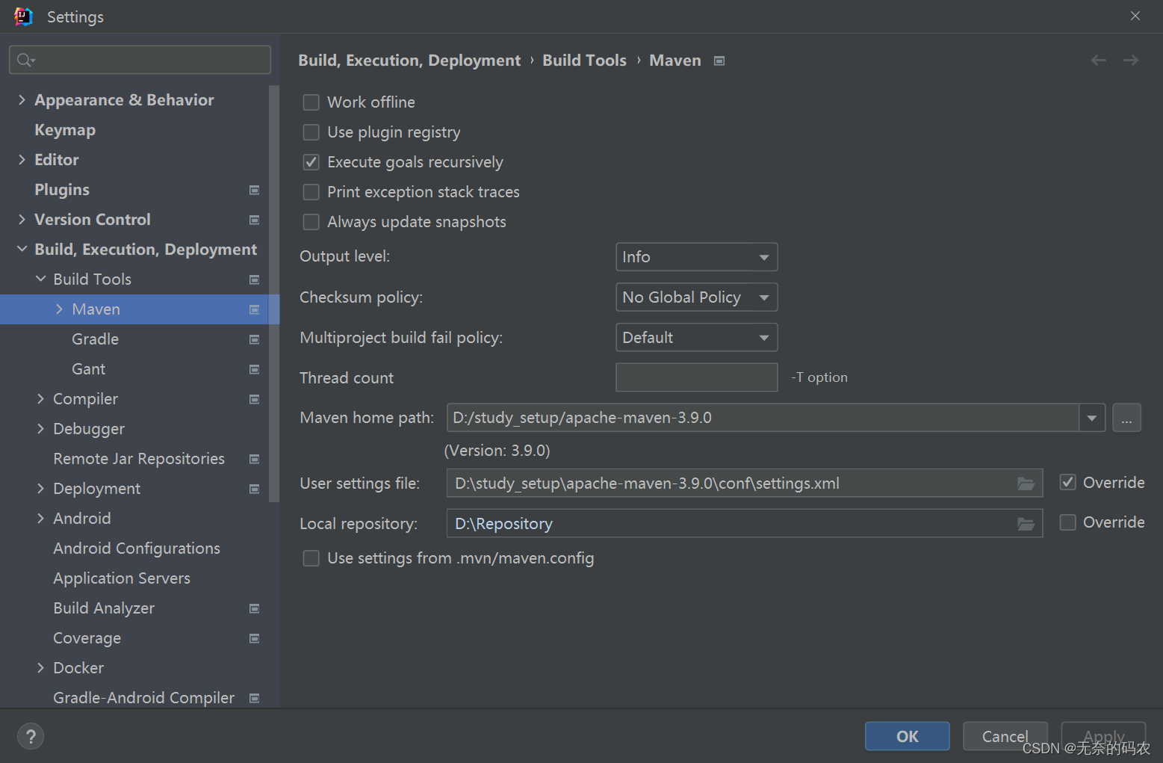Viewport: 1163px width, 763px height.
Task: Close the Settings dialog with the X
Action: (x=1135, y=16)
